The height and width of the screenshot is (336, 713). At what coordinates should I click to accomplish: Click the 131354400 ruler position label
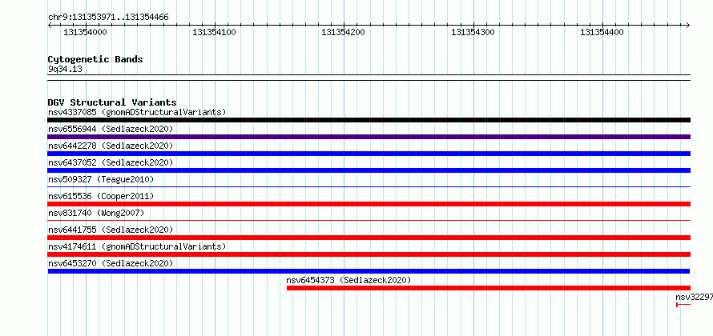click(602, 32)
